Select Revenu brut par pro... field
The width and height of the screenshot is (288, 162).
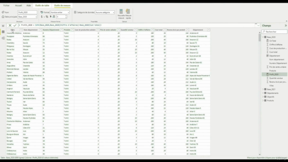click(x=278, y=82)
